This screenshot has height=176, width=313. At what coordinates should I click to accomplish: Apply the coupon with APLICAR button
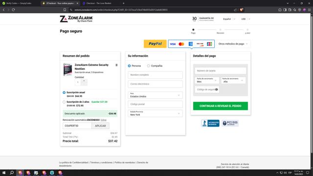click(x=100, y=126)
